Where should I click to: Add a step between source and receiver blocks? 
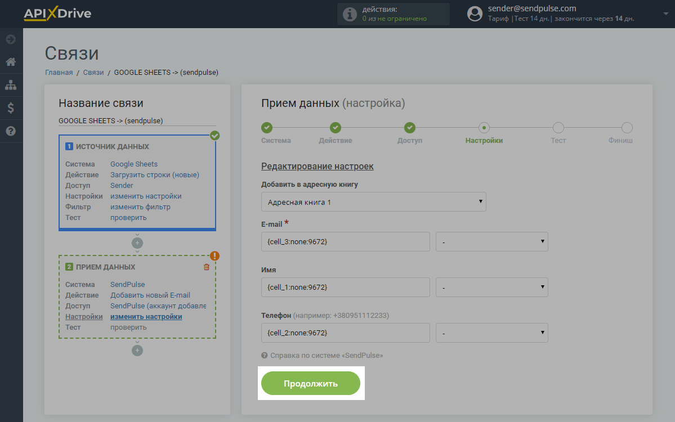coord(137,243)
